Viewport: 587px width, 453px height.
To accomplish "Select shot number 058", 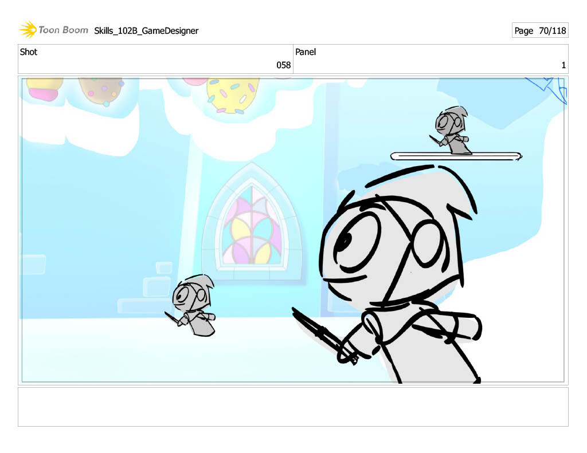I will click(x=283, y=65).
